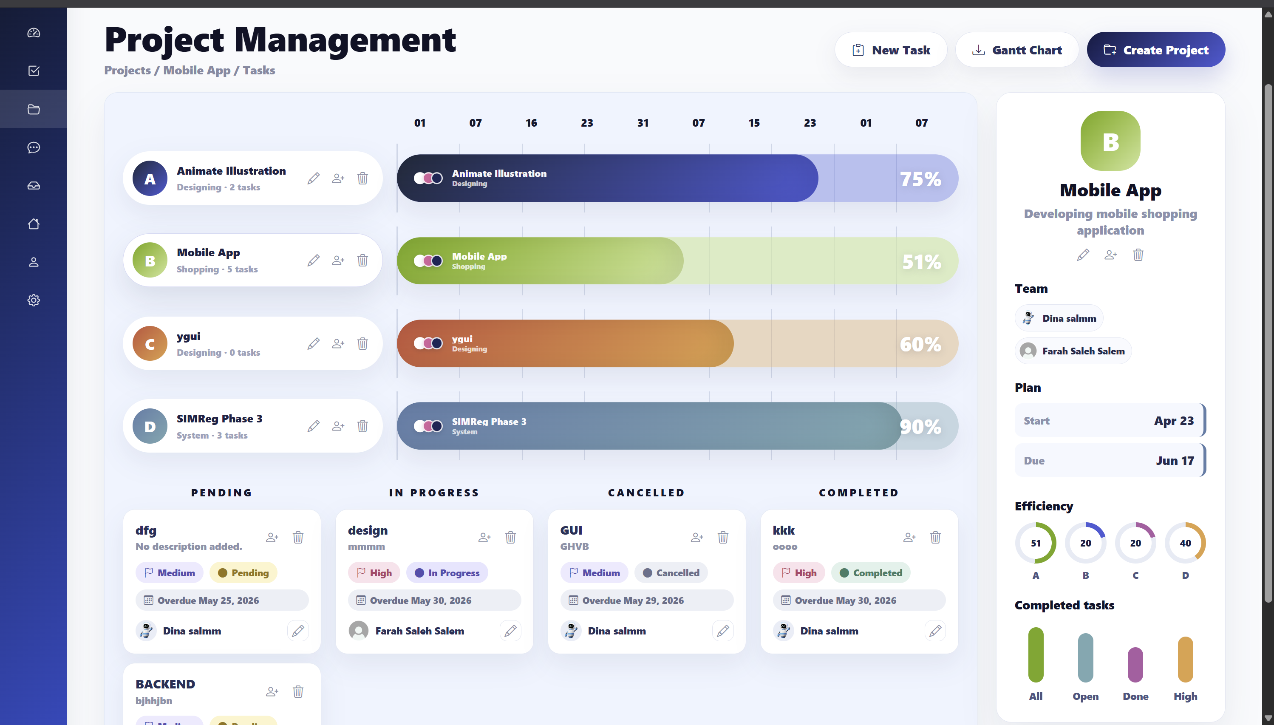Screen dimensions: 1274x725
Task: Delete the ygui project
Action: [362, 343]
